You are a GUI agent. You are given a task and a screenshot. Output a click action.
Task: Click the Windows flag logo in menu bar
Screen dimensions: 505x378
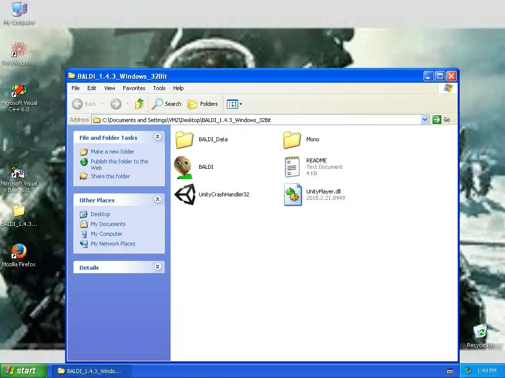point(448,88)
